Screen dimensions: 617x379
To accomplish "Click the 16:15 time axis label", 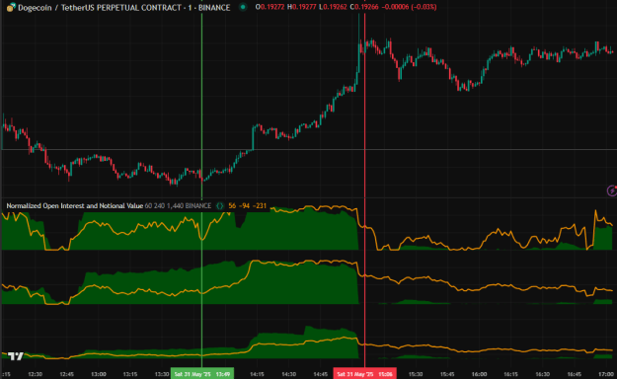I will tap(510, 374).
